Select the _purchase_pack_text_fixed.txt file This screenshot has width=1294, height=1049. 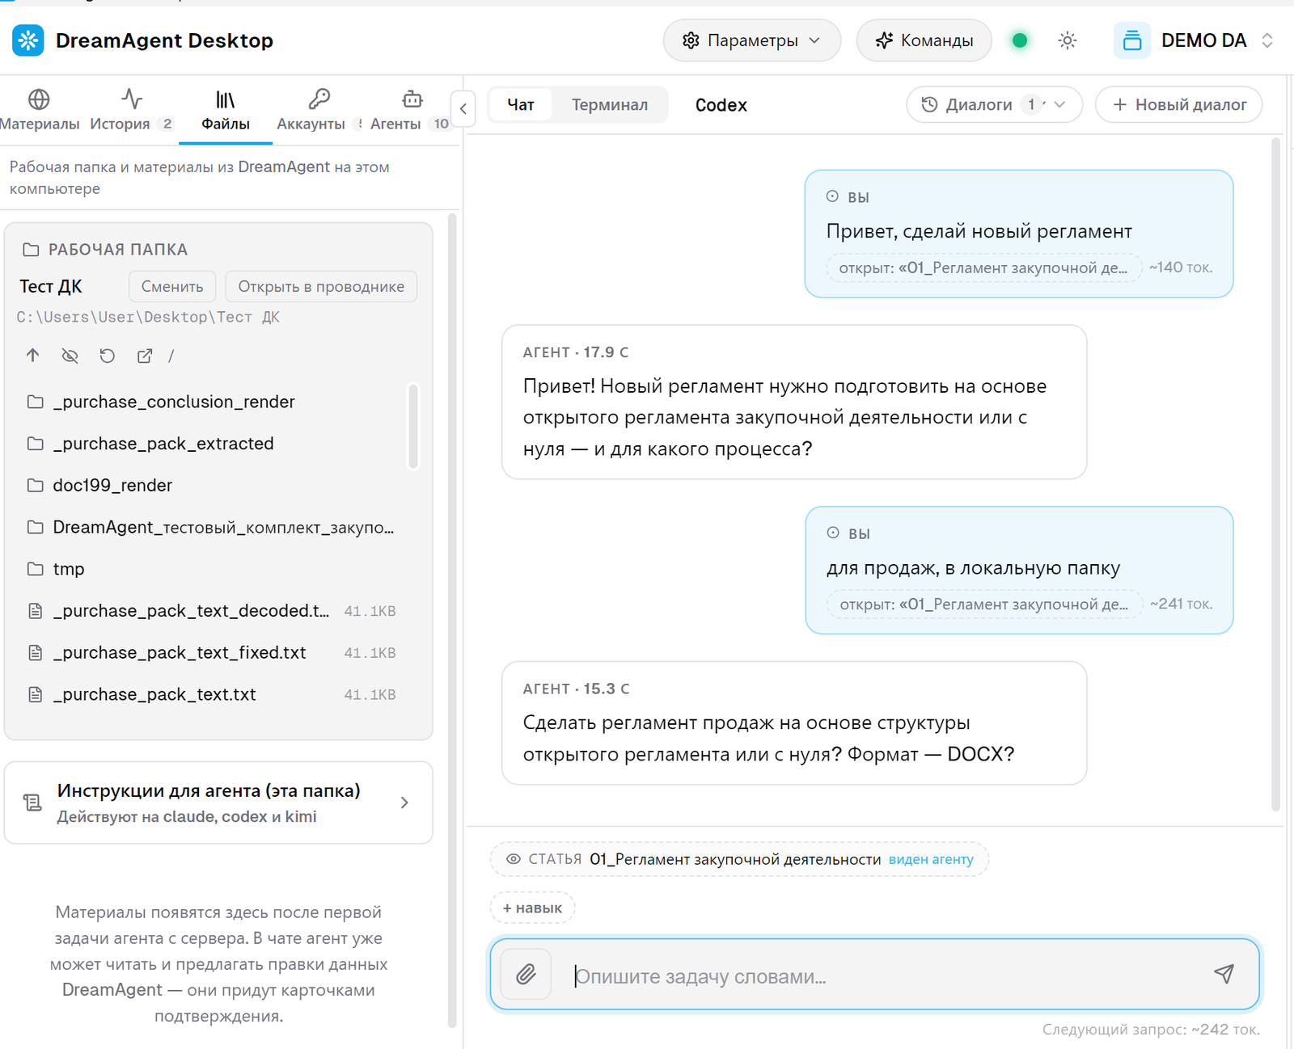point(212,653)
